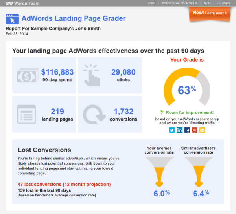The height and width of the screenshot is (214, 236).
Task: Click the 63% grade gauge
Action: click(187, 87)
